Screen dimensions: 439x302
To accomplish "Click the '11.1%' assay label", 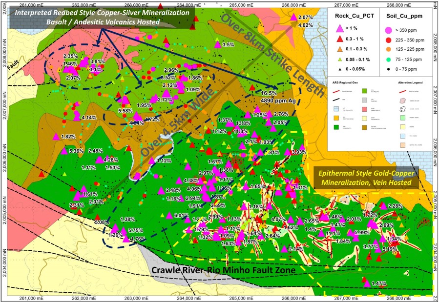I will [333, 233].
